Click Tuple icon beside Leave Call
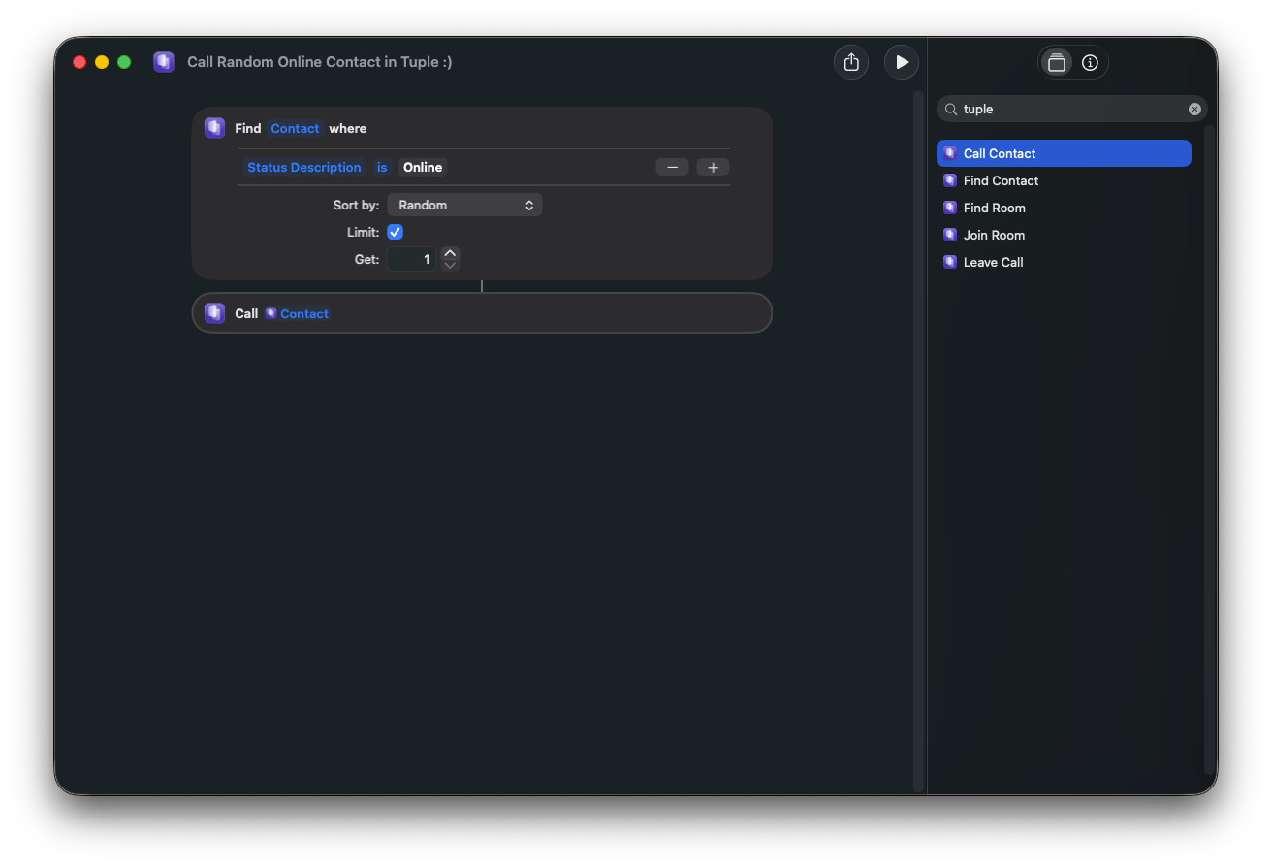 (x=950, y=262)
